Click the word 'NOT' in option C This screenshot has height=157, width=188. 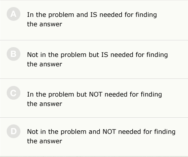95,94
